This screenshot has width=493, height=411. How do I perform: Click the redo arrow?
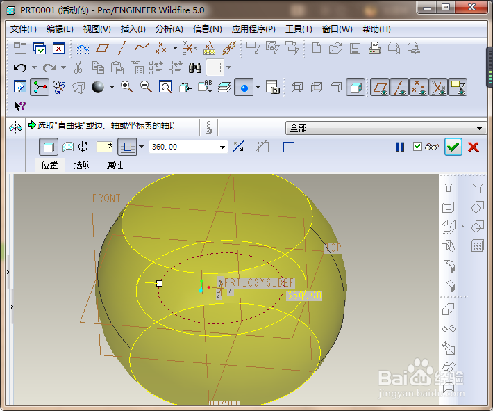[49, 67]
